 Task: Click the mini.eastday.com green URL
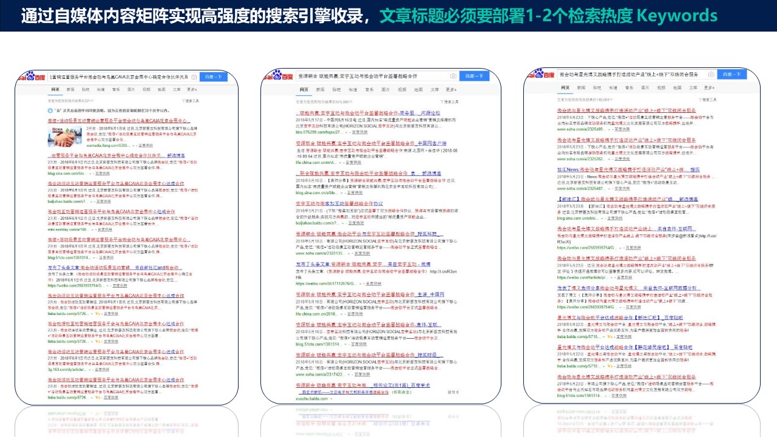click(69, 229)
